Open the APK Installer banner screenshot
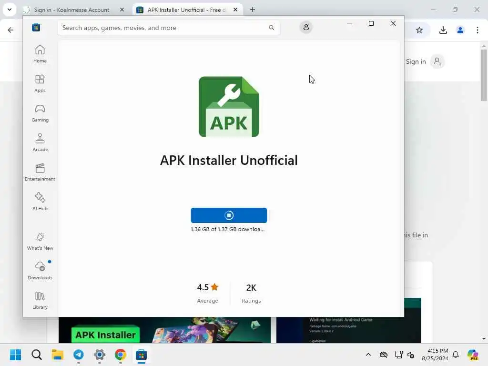Image resolution: width=488 pixels, height=366 pixels. pyautogui.click(x=164, y=330)
